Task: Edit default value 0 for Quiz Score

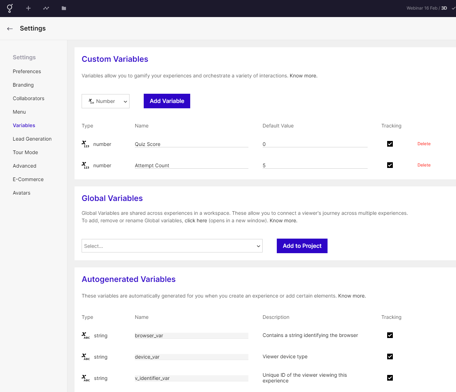Action: (x=315, y=144)
